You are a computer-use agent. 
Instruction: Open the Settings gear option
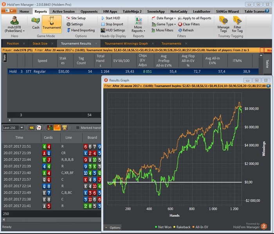(x=75, y=24)
